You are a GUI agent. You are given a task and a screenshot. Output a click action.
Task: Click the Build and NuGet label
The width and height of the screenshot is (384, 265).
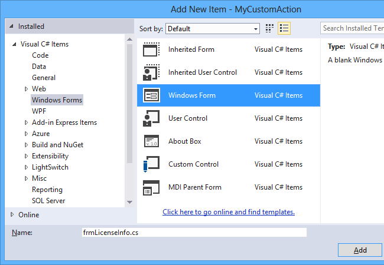tap(57, 145)
